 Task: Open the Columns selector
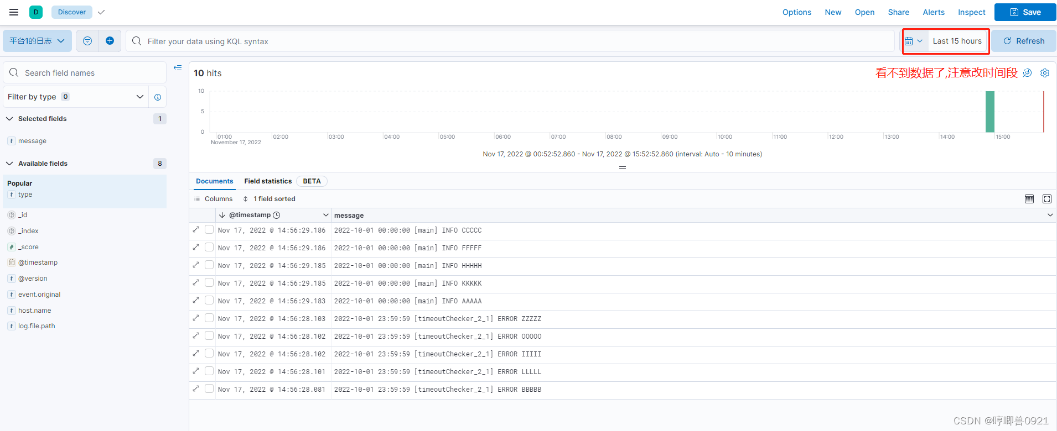pyautogui.click(x=214, y=199)
